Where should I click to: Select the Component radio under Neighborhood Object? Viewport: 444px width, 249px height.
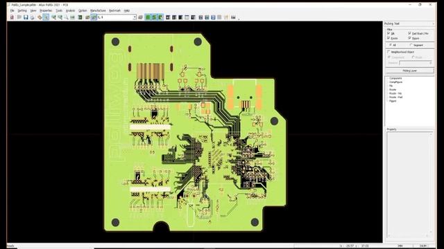tap(389, 57)
